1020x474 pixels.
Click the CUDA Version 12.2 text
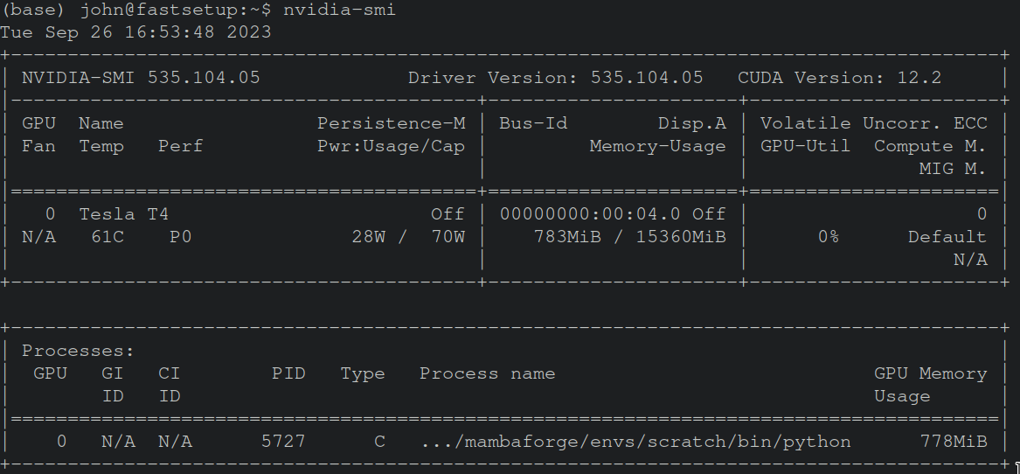point(839,78)
